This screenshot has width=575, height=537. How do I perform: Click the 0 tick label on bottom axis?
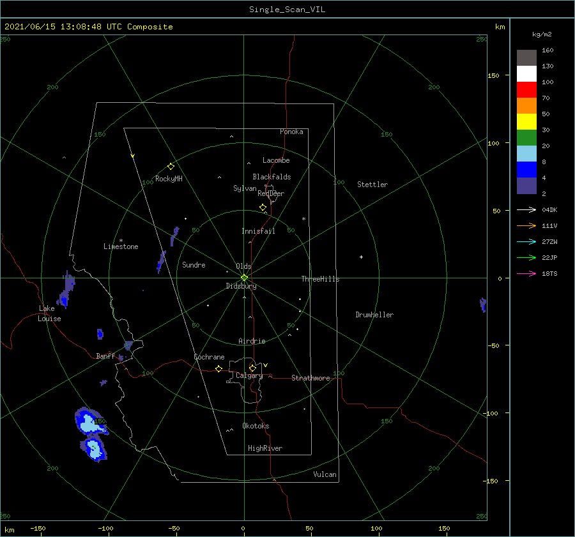(243, 528)
